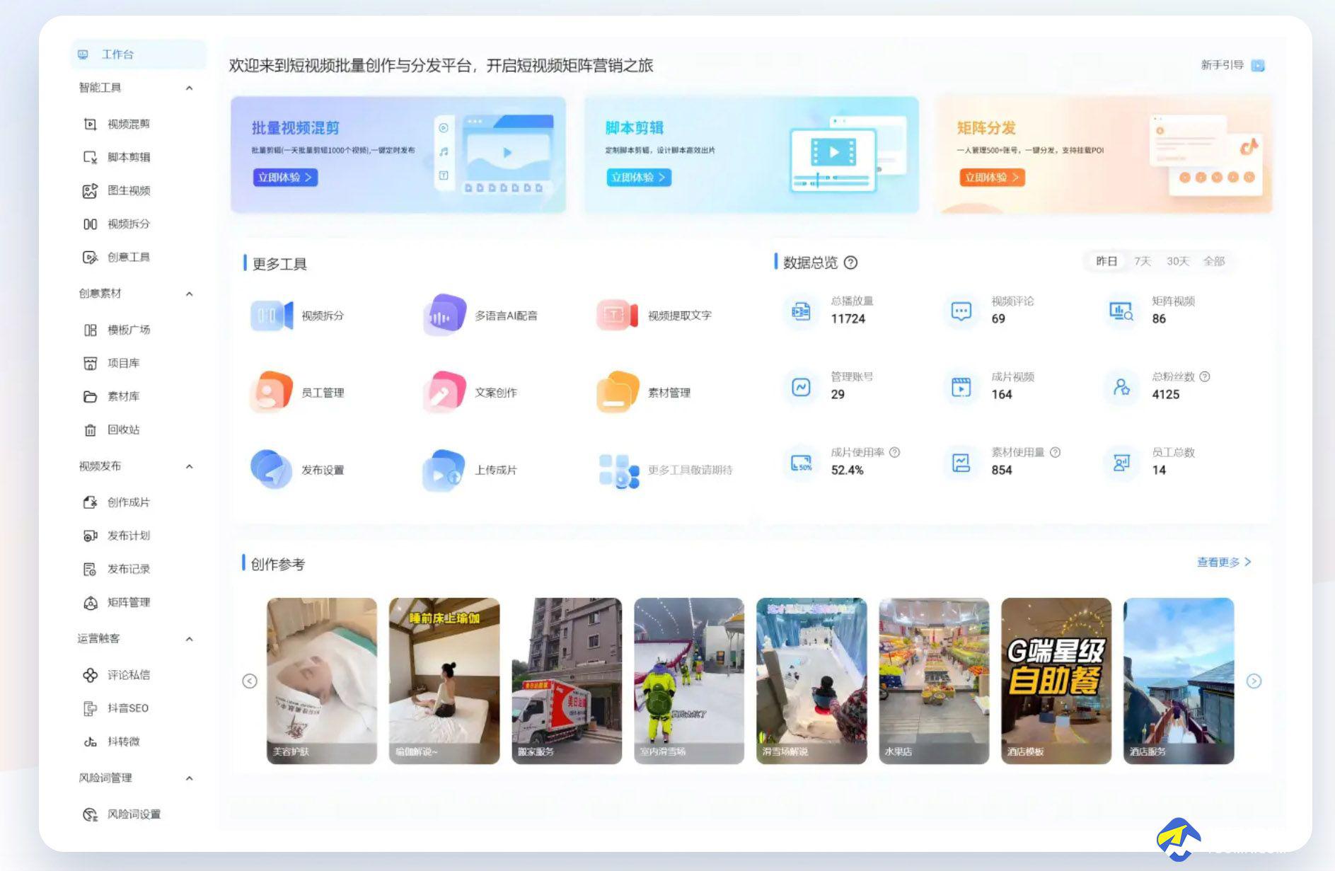Viewport: 1335px width, 871px height.
Task: Open the 上传成片 tool
Action: (x=470, y=469)
